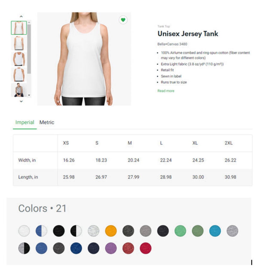Click the up chevron above thumbnails

pyautogui.click(x=21, y=16)
